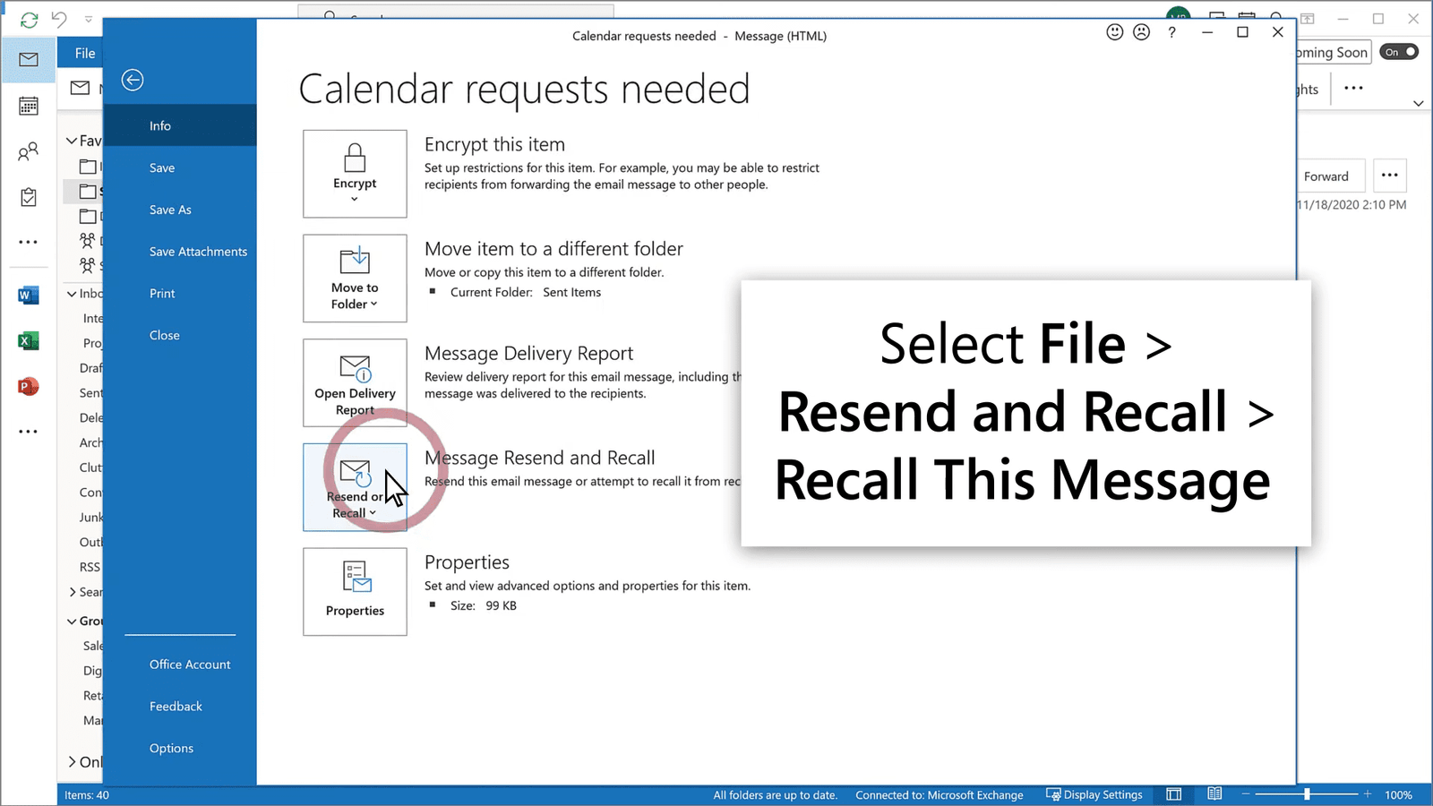
Task: Open the Move to Folder dropdown
Action: pyautogui.click(x=355, y=279)
